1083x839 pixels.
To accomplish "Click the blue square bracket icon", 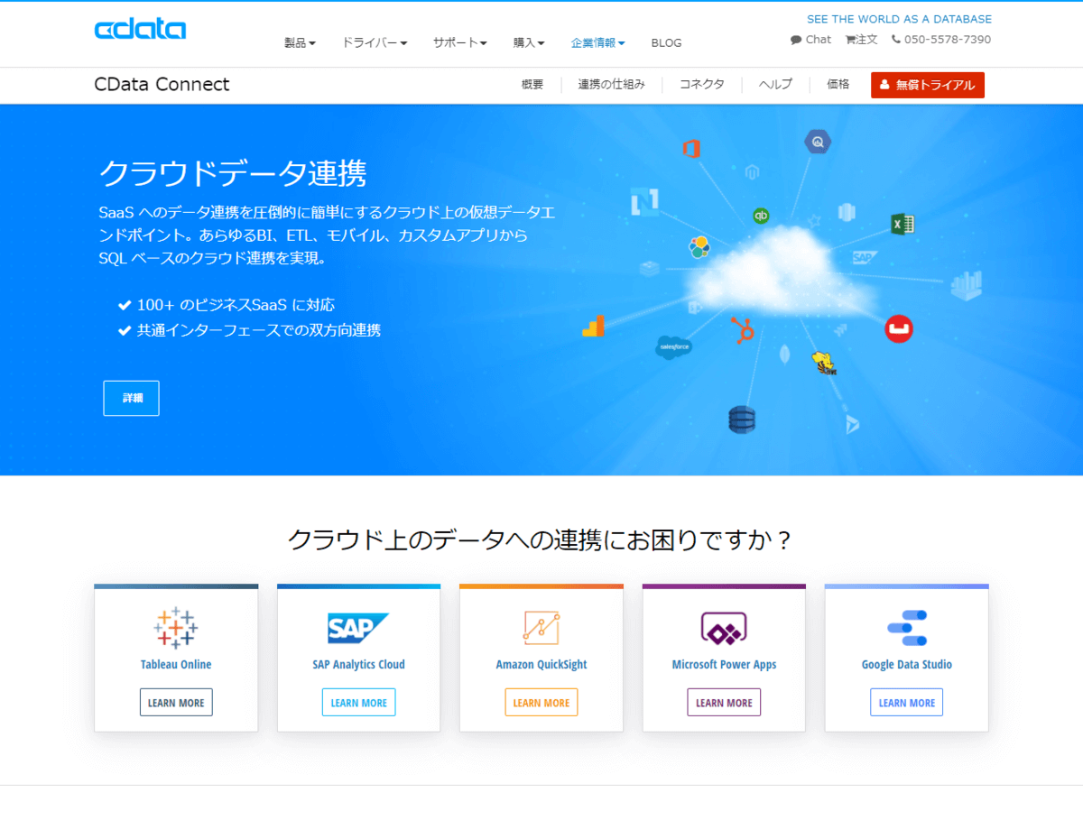I will pos(644,202).
